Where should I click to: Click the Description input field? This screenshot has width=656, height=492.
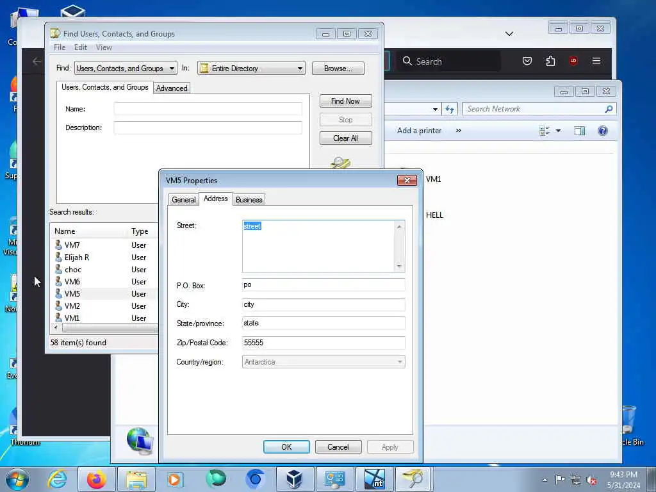tap(208, 127)
